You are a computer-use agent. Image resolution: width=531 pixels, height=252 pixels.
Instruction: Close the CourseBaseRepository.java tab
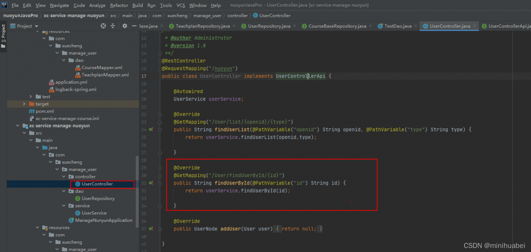[x=370, y=26]
